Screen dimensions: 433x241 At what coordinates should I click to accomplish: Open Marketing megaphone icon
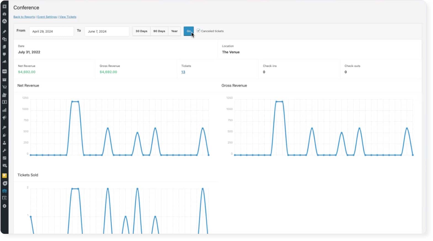4,118
